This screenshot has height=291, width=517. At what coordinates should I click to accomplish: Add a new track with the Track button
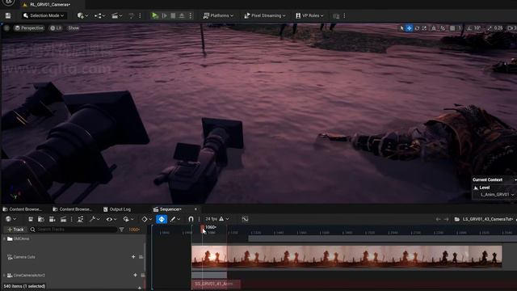point(15,230)
